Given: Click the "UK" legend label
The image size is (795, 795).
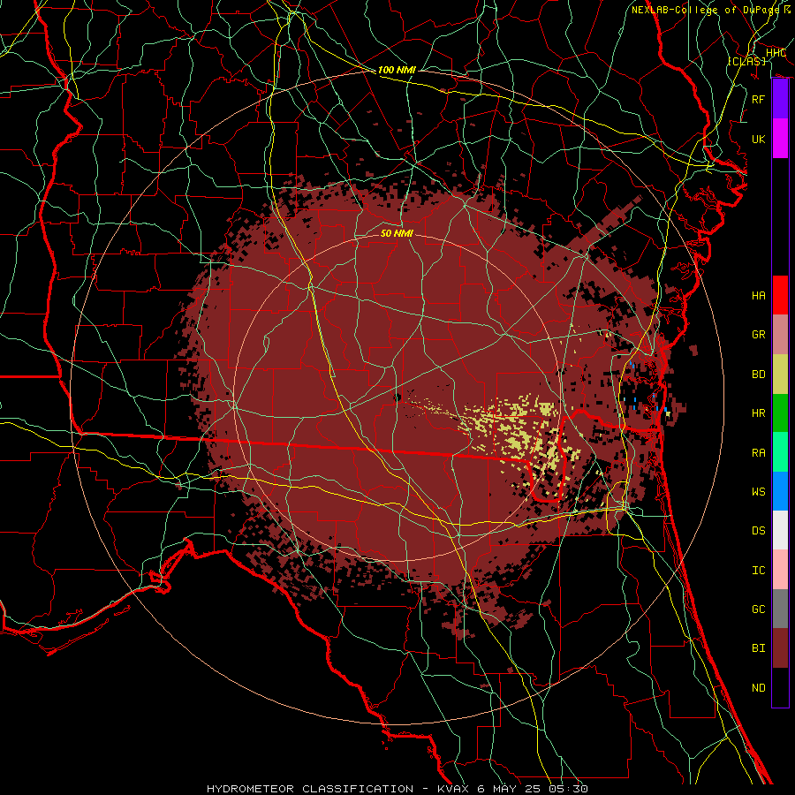Looking at the screenshot, I should coord(759,139).
